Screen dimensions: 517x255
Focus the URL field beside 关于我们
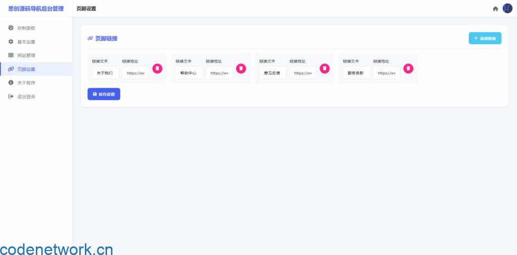coord(135,73)
